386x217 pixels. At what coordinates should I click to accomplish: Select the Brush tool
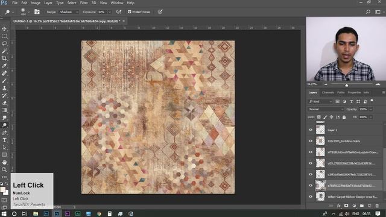(x=4, y=81)
